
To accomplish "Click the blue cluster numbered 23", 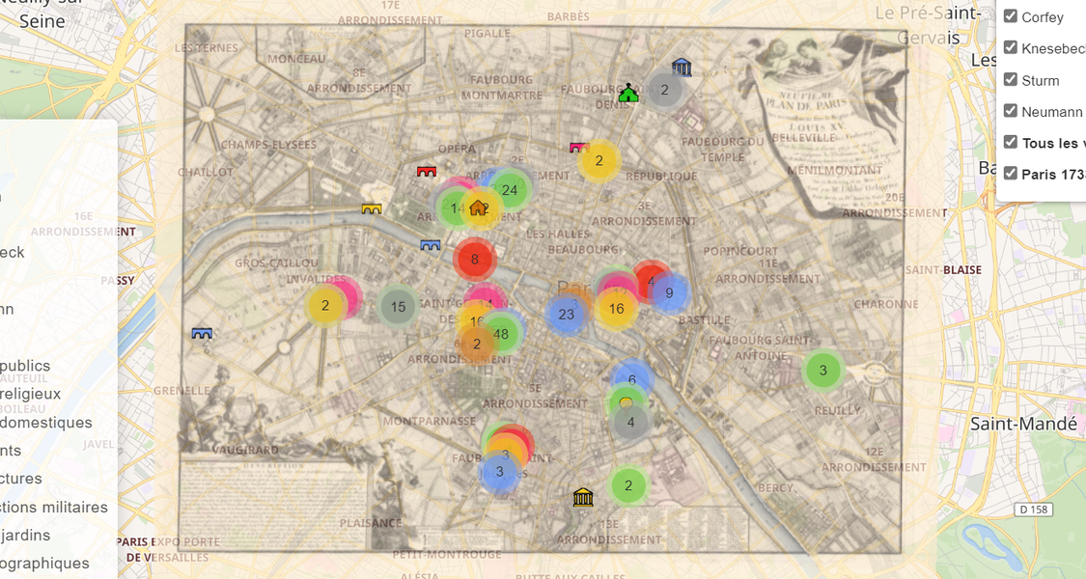I will point(566,315).
